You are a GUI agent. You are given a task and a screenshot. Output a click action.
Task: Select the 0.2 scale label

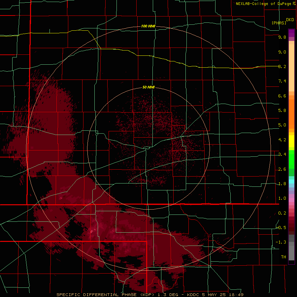282,213
